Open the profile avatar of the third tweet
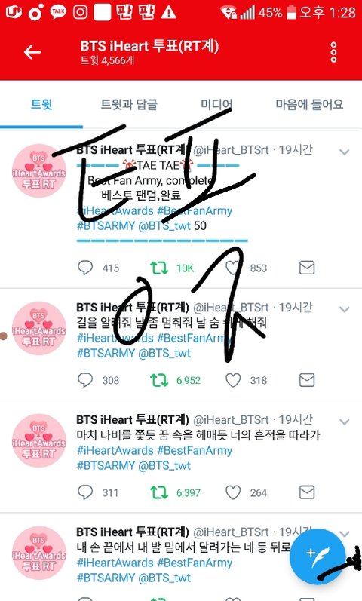The image size is (362, 601). coord(38,440)
